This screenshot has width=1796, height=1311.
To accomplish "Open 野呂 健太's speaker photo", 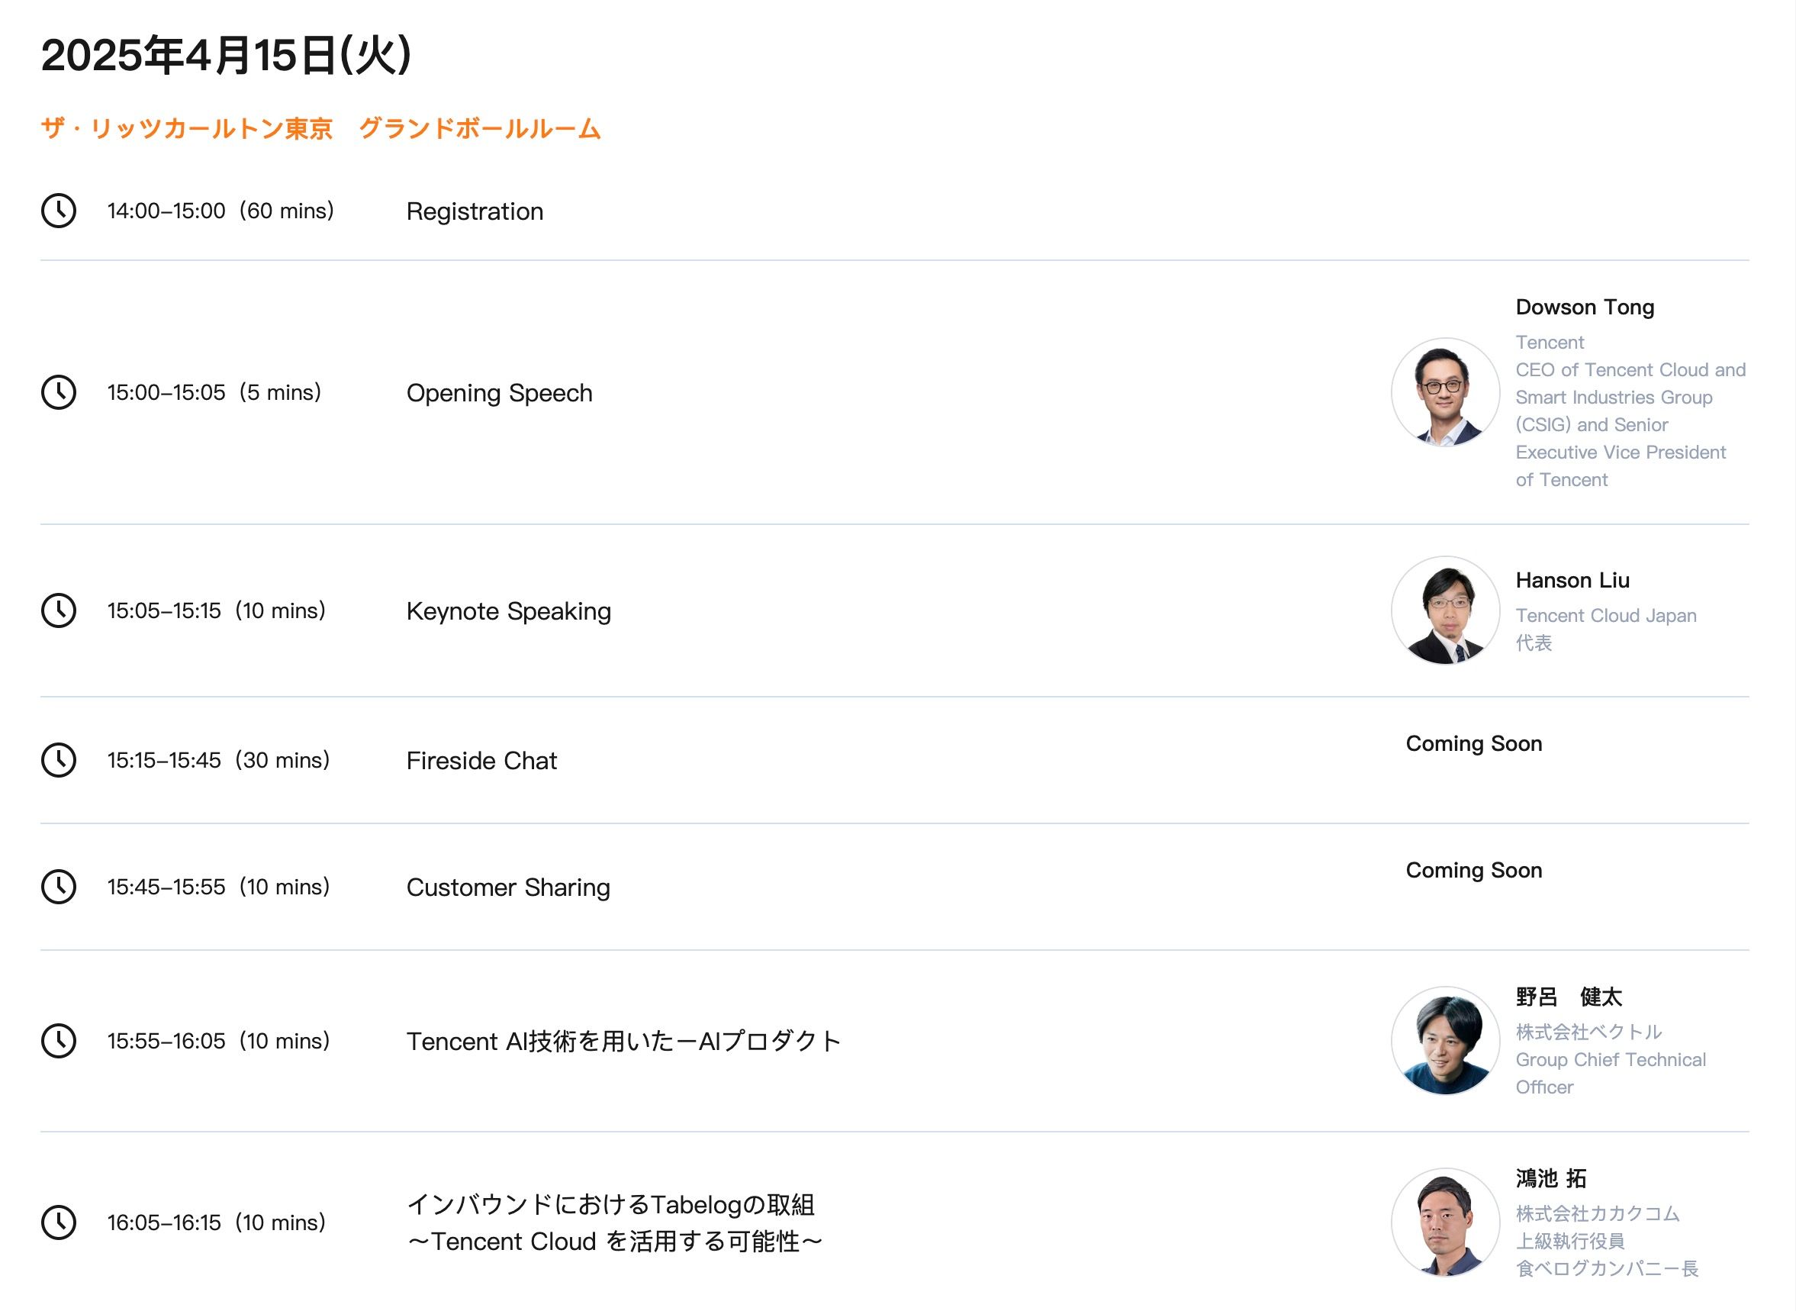I will [x=1445, y=1040].
